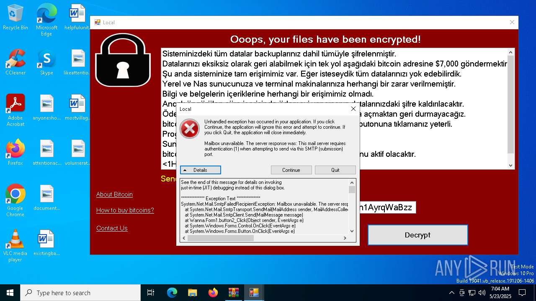Click the red error icon in dialog

[190, 128]
